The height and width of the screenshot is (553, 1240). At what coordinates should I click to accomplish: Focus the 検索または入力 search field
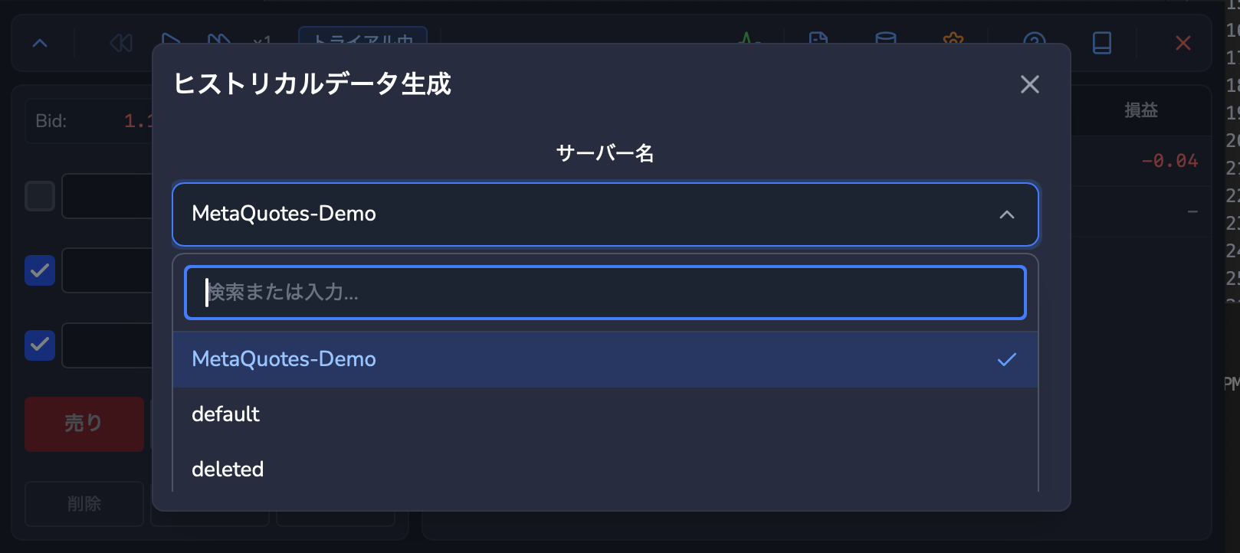(x=605, y=293)
